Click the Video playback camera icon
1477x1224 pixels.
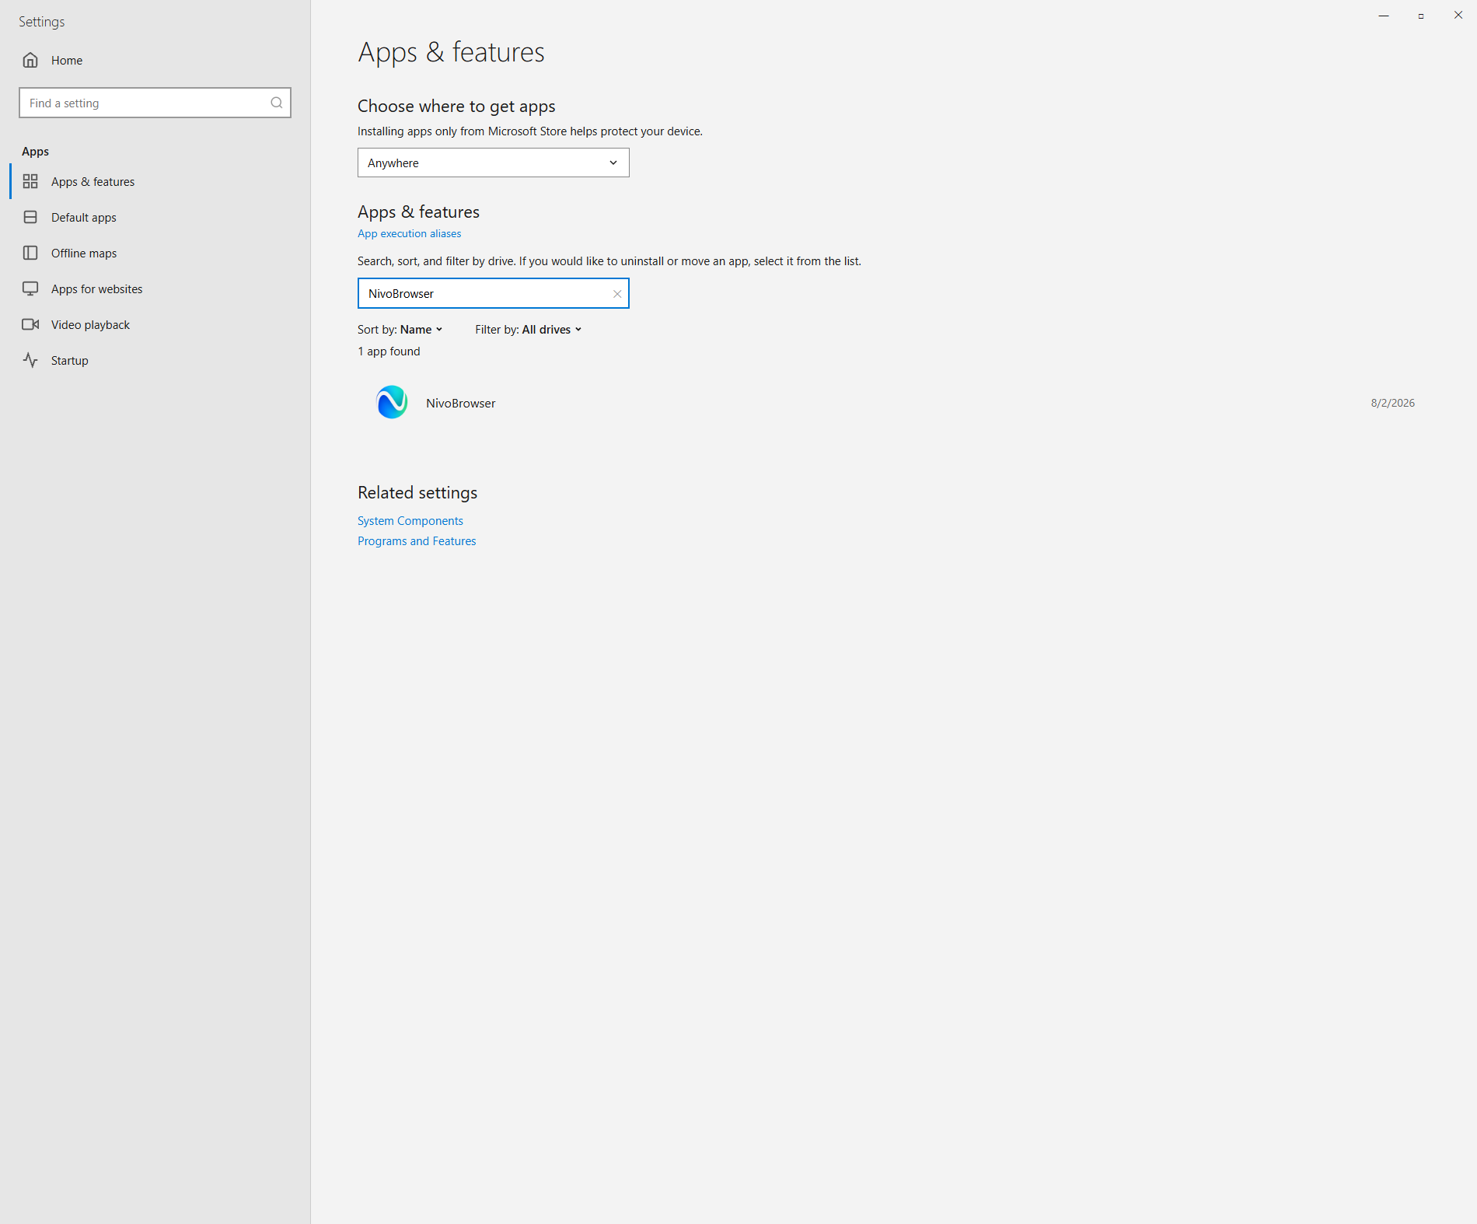point(30,324)
